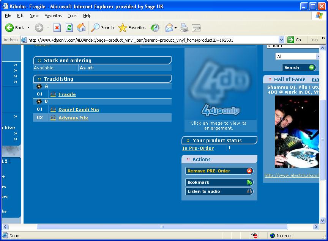Click the Stop loading toolbar icon
This screenshot has height=241, width=328.
tap(57, 28)
